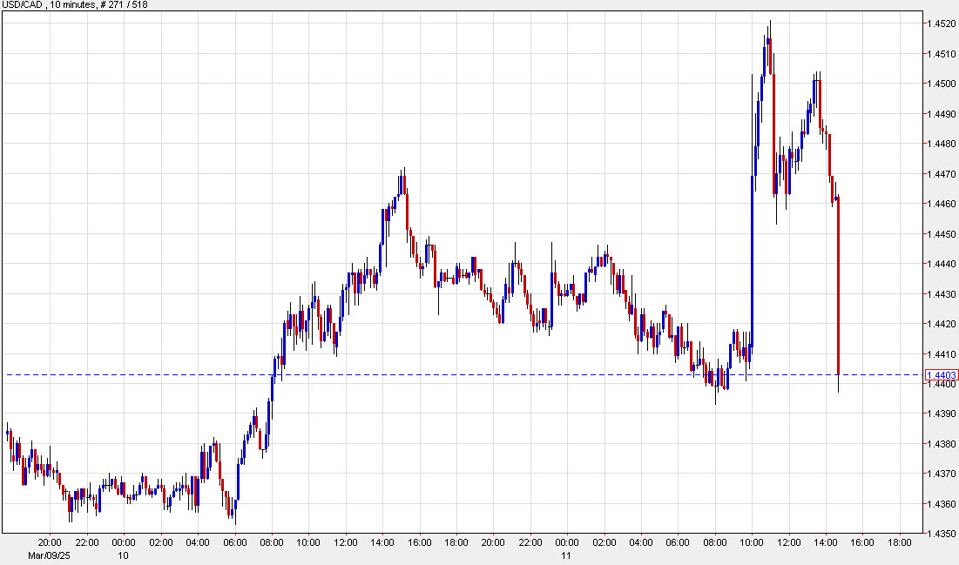Click the 1.4450 price axis label
This screenshot has height=565, width=959.
point(942,234)
